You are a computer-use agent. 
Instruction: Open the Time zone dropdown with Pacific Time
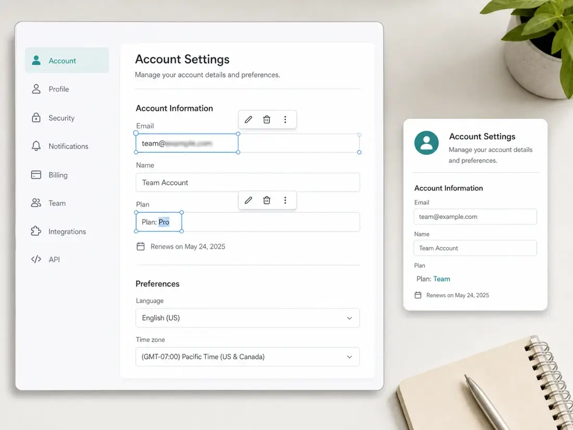tap(248, 357)
